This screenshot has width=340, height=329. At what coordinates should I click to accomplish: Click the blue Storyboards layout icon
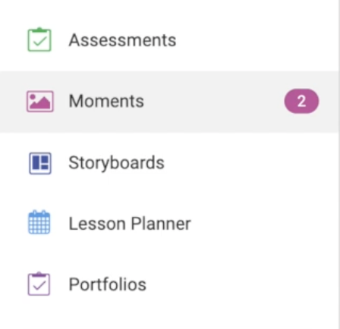click(x=40, y=163)
